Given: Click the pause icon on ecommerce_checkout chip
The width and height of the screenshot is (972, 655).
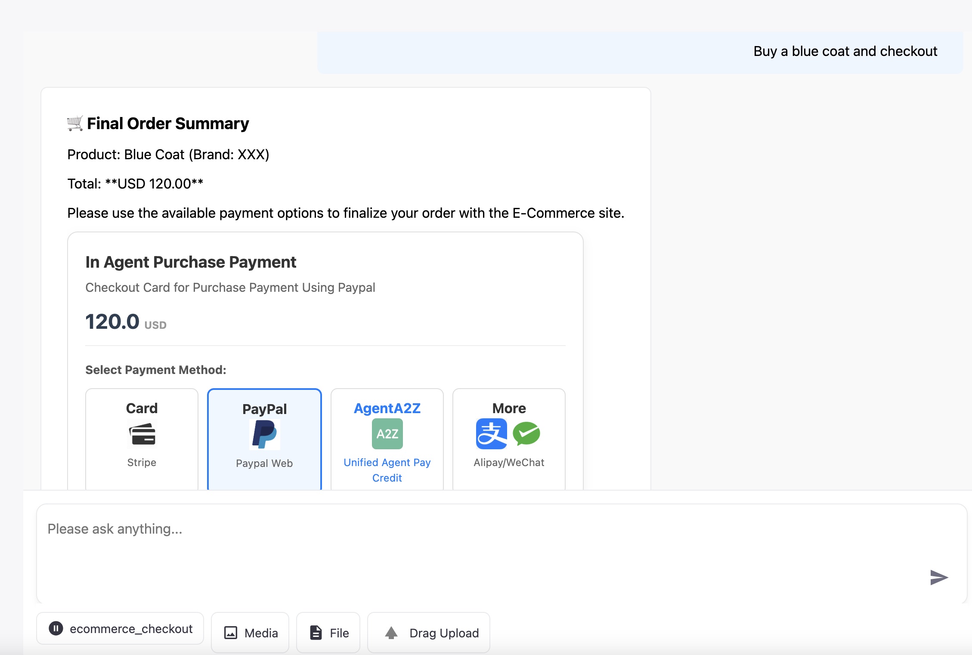Looking at the screenshot, I should tap(56, 629).
